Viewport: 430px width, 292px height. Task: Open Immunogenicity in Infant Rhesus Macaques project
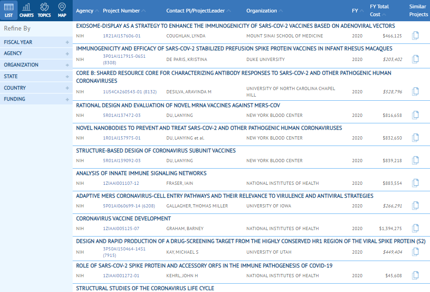(234, 49)
